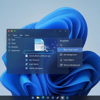
Task: Click the Blur Peckonte row icon
Action: tap(27, 60)
